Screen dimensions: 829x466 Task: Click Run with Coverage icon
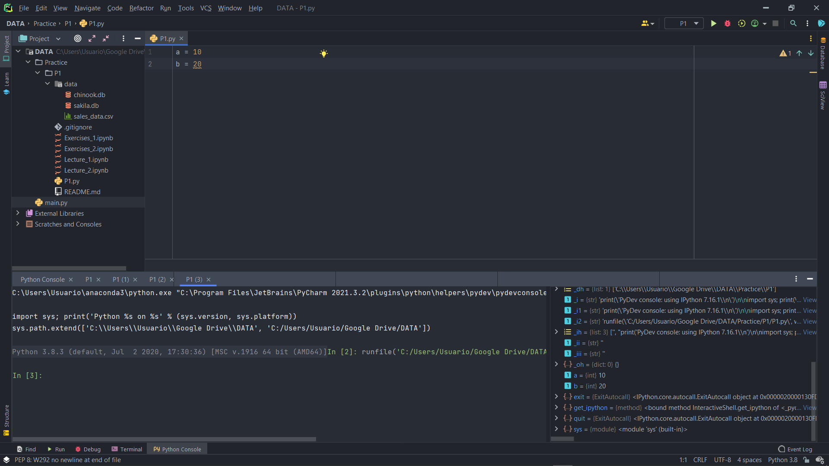tap(742, 24)
